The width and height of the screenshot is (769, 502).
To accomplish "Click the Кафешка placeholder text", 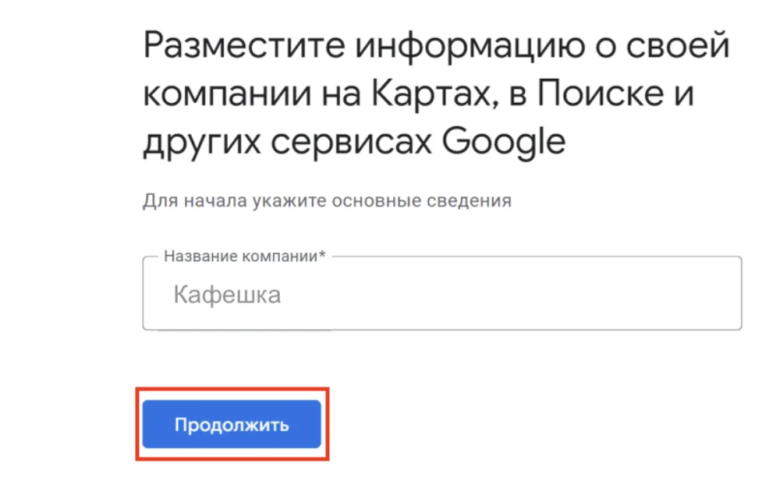I will click(226, 295).
